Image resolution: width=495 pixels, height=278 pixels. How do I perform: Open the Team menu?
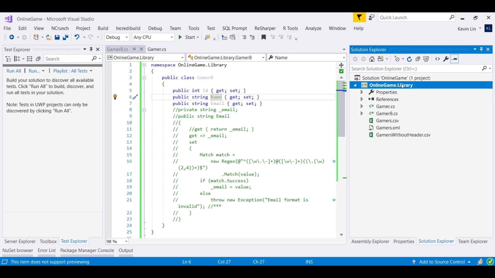175,28
